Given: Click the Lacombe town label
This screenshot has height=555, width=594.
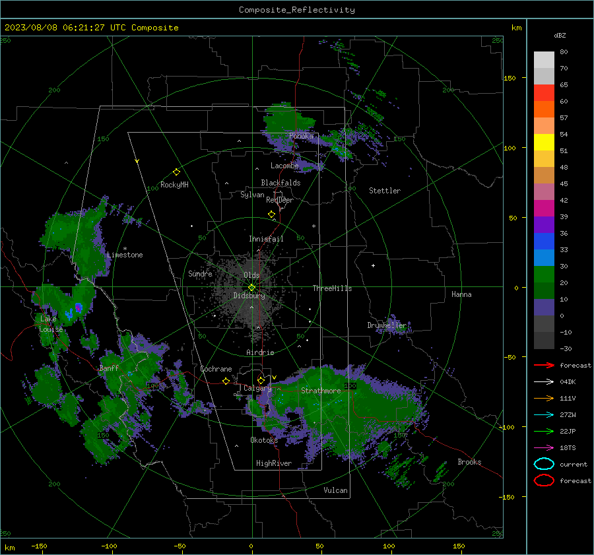Looking at the screenshot, I should 284,166.
